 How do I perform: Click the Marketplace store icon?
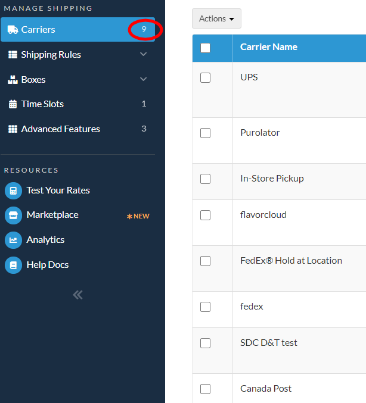[13, 215]
